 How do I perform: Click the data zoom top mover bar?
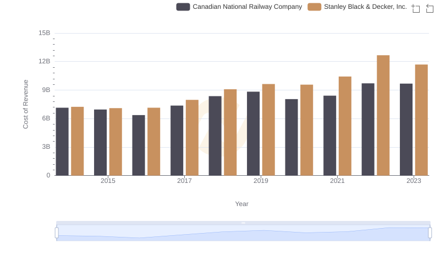(x=243, y=223)
